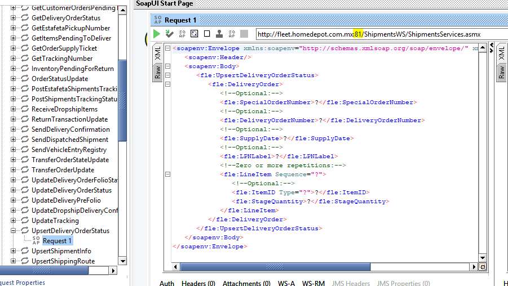Click the grey cancel request square
508x286 pixels.
[244, 34]
